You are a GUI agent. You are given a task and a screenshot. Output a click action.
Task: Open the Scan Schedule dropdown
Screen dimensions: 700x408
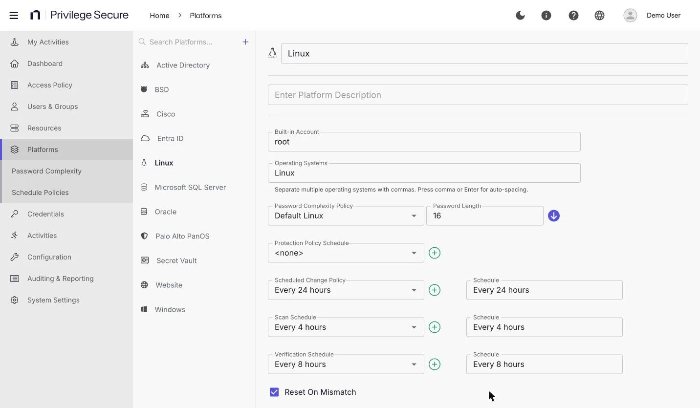click(x=346, y=327)
